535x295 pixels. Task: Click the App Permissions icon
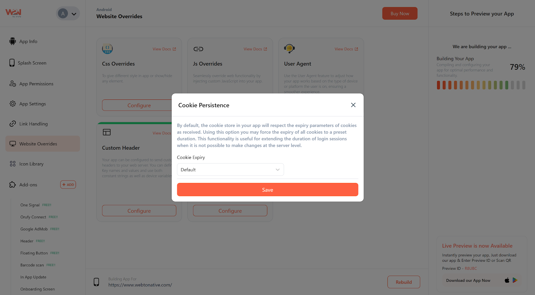[13, 84]
